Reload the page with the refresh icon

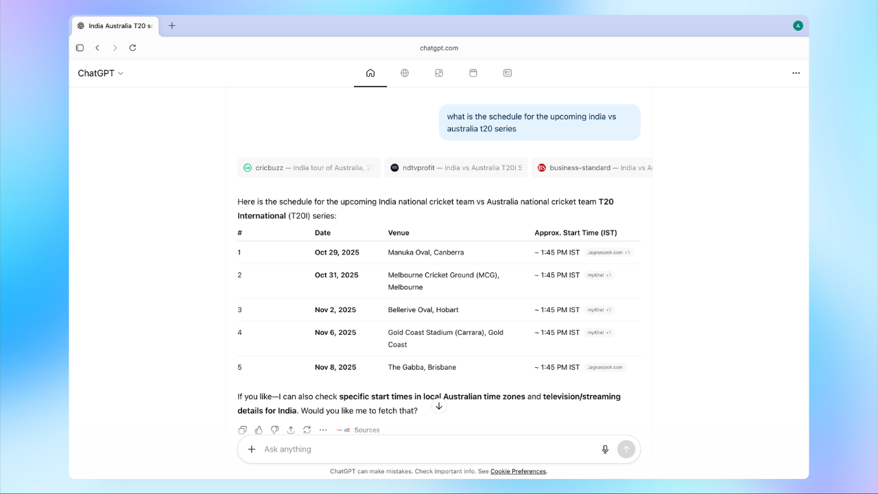[132, 48]
